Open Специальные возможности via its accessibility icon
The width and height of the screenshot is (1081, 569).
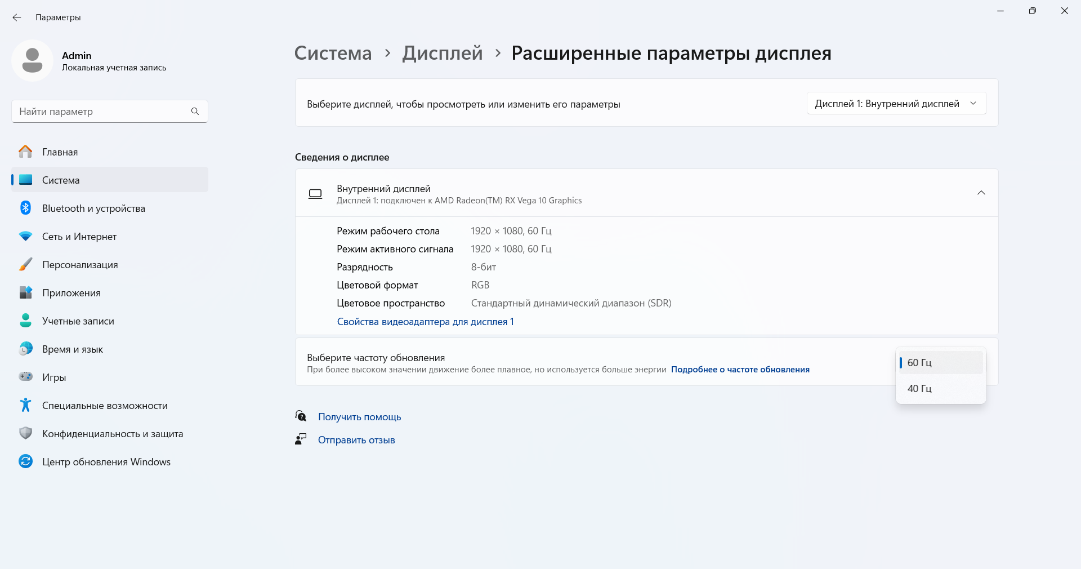point(25,405)
